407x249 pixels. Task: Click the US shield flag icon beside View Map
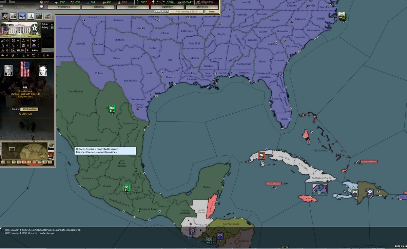[41, 6]
